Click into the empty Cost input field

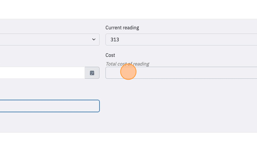click(181, 73)
